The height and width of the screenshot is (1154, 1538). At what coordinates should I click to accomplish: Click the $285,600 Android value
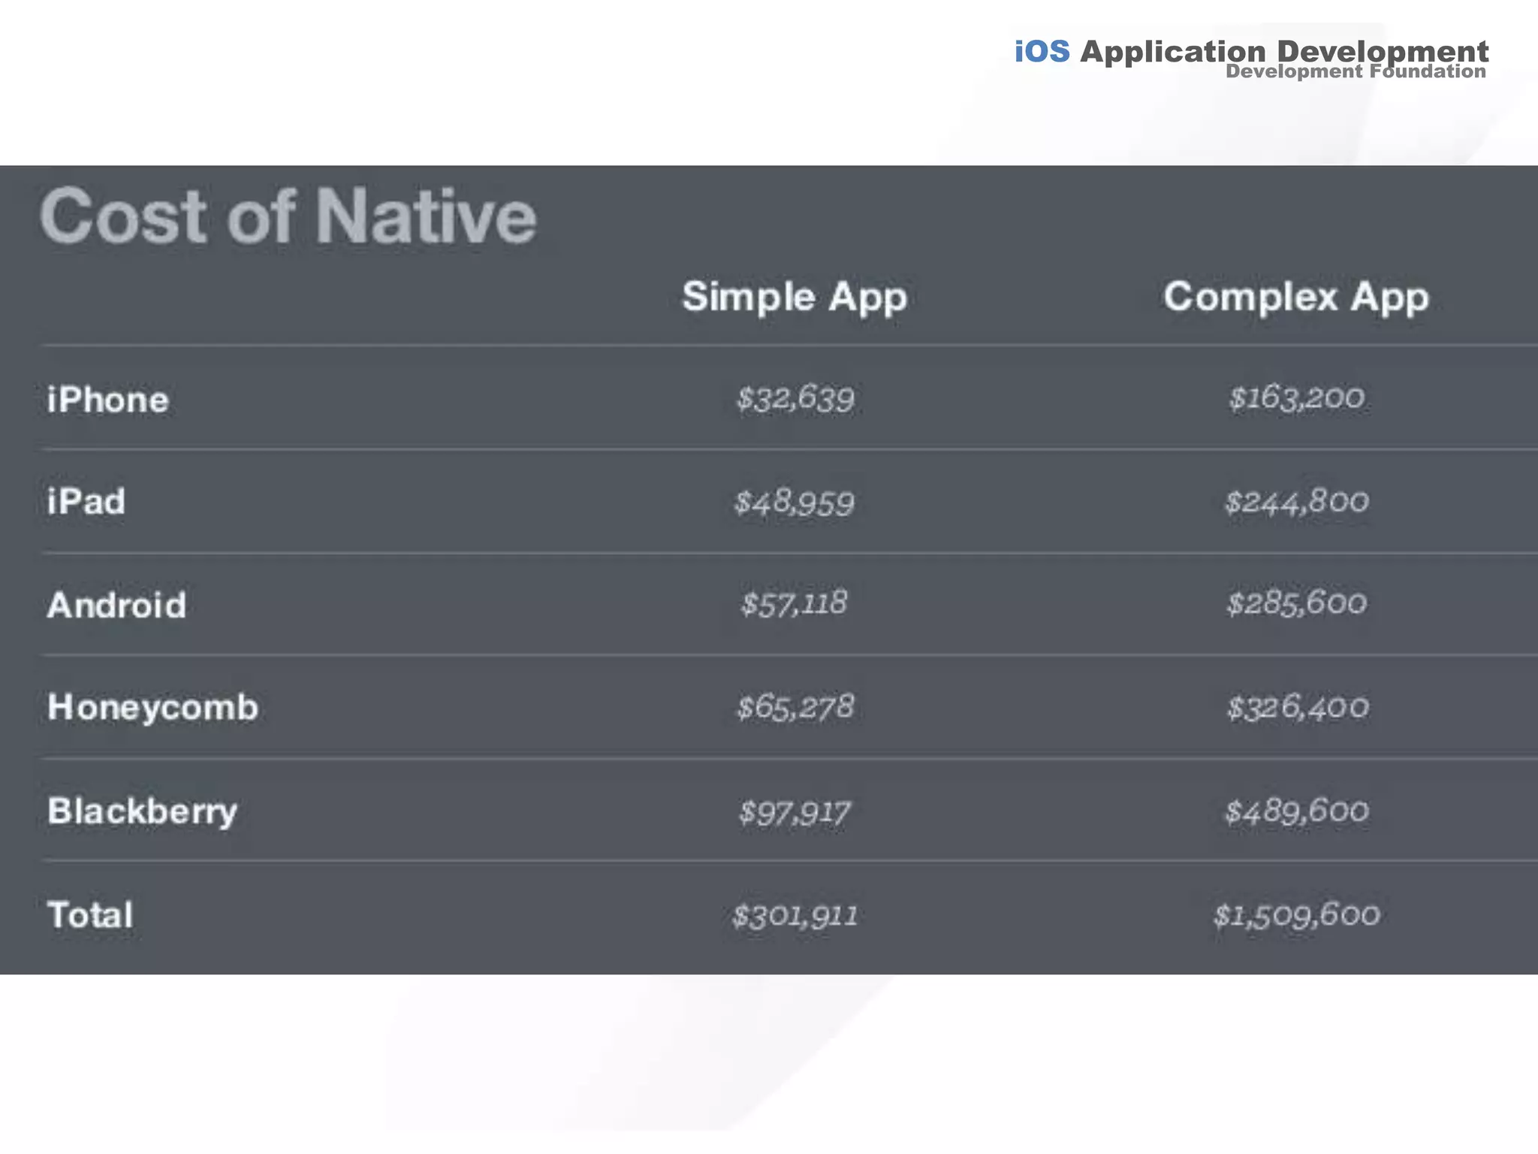pos(1297,603)
